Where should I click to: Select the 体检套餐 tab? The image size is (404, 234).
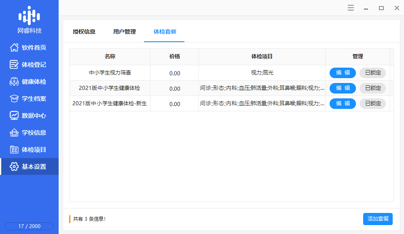[x=165, y=32]
